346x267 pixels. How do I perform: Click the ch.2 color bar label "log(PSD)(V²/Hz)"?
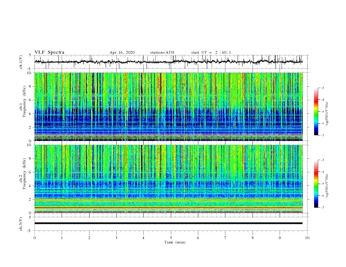tap(327, 186)
